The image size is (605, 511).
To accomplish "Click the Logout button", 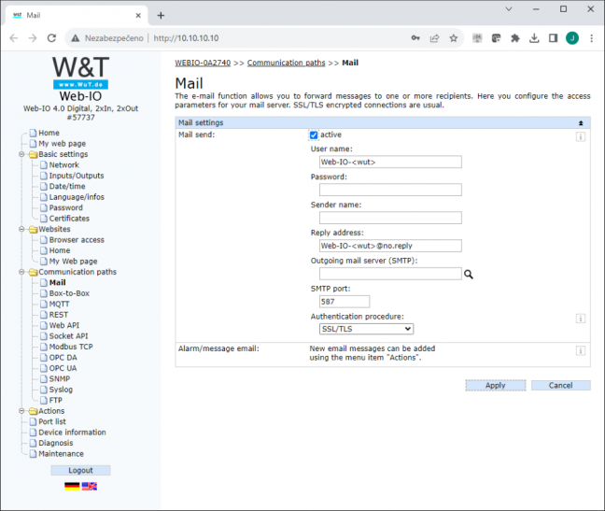I will 80,470.
